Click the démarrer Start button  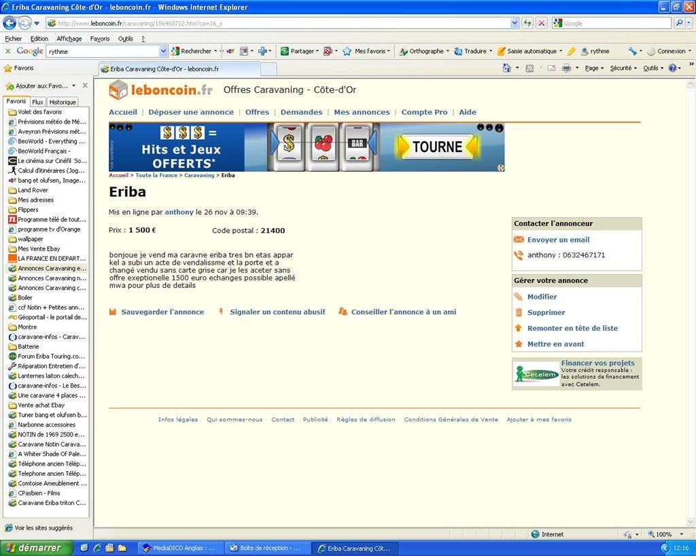(x=37, y=548)
